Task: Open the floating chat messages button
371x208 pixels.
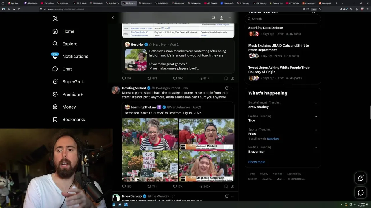Action: click(361, 192)
